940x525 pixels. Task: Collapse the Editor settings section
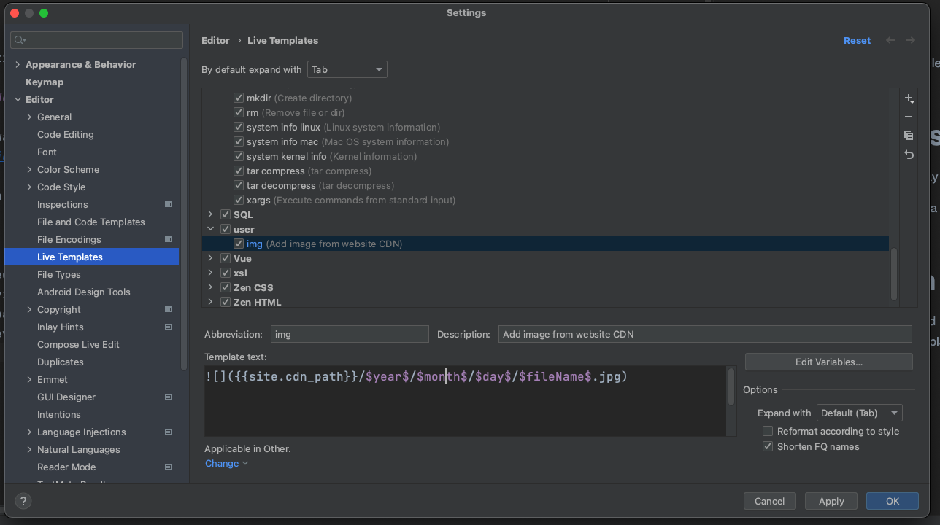pyautogui.click(x=18, y=99)
